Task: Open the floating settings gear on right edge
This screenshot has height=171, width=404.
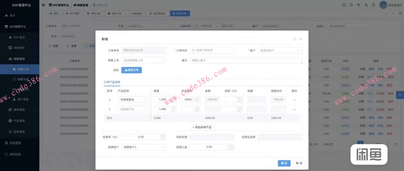Action: coord(400,95)
